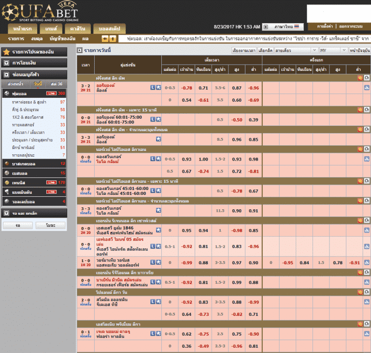Click the yellow up arrow in ticker bar

pos(113,38)
